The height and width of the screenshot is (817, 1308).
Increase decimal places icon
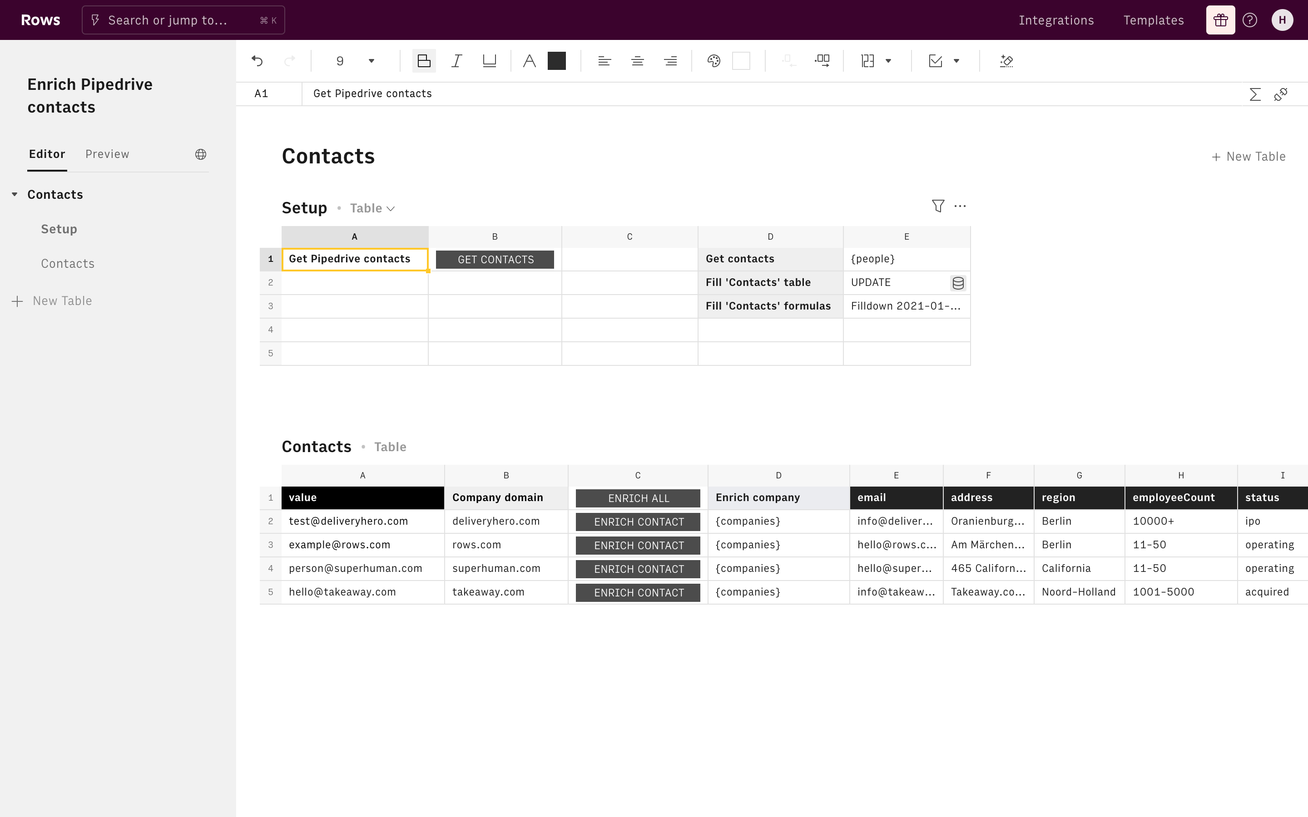tap(822, 61)
